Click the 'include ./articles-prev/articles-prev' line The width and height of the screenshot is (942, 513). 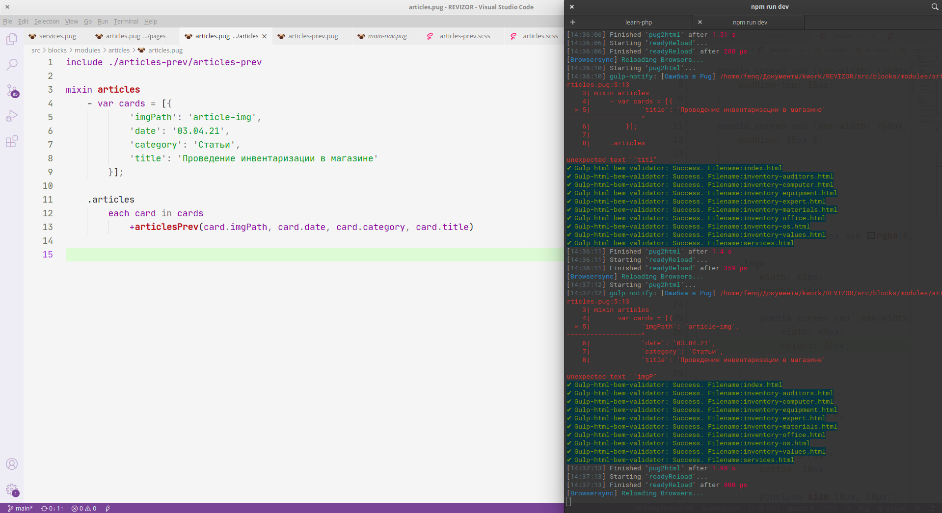tap(163, 62)
